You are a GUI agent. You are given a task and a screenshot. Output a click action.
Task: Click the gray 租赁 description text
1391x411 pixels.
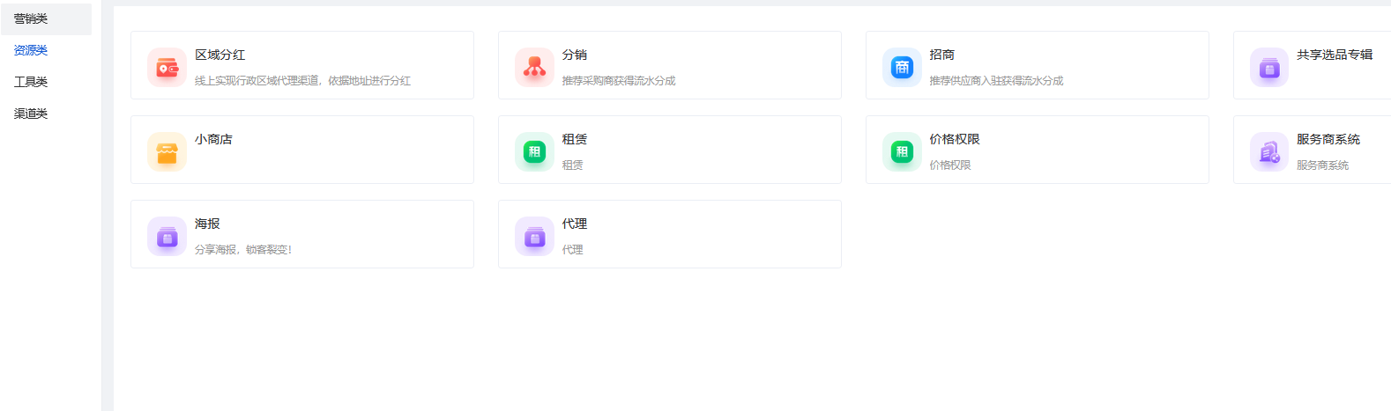573,165
